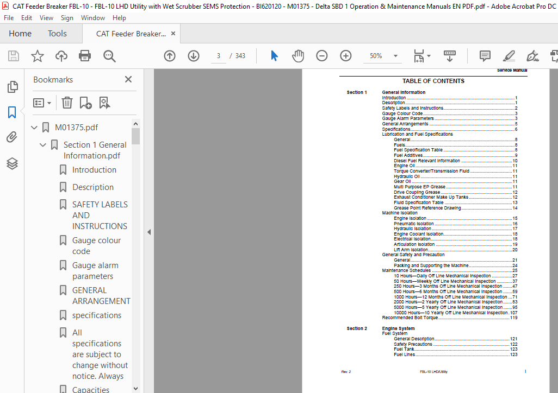Go to previous page arrow
Image resolution: width=558 pixels, height=393 pixels.
click(170, 56)
